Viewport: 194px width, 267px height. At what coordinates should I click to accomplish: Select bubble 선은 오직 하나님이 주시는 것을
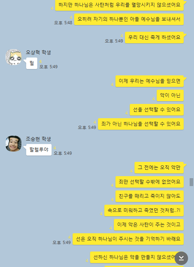[128, 239]
